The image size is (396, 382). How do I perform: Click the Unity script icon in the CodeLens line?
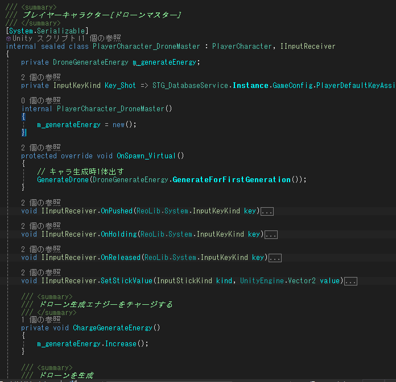click(x=9, y=39)
